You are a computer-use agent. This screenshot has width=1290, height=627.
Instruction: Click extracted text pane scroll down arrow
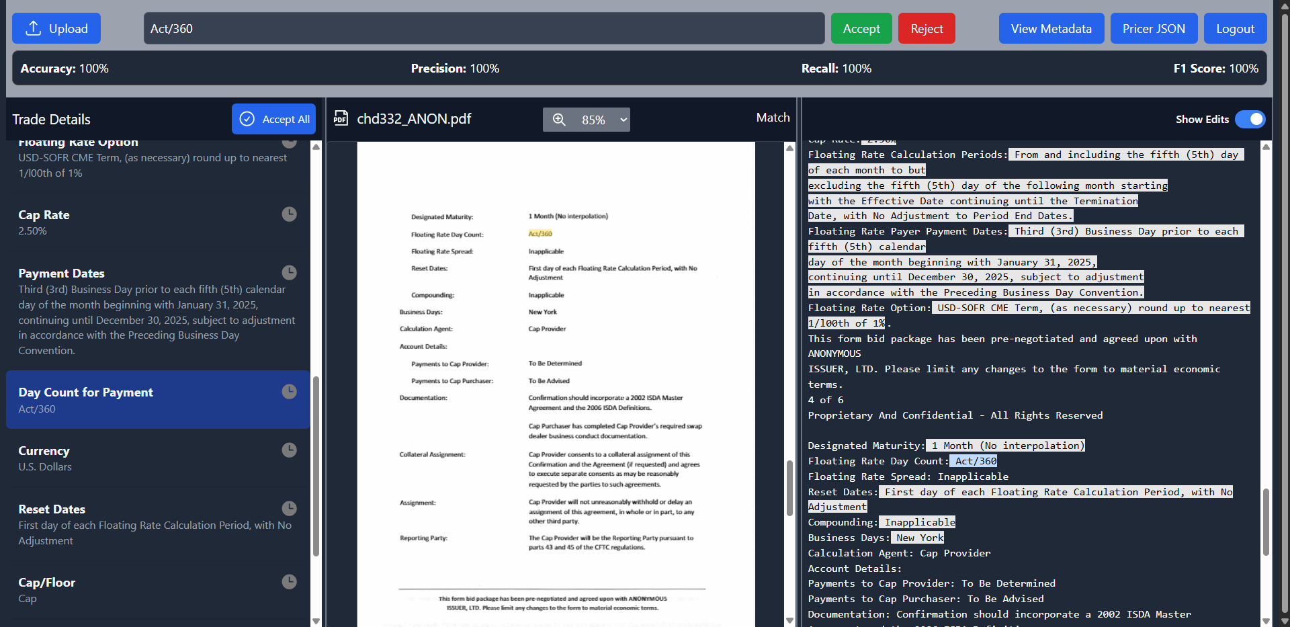coord(1266,621)
